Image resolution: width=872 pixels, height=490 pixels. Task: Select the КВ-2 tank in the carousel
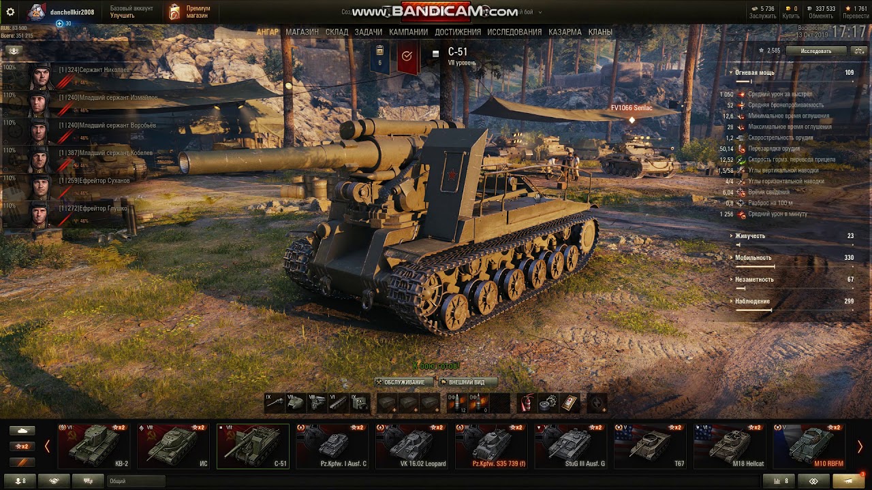94,446
